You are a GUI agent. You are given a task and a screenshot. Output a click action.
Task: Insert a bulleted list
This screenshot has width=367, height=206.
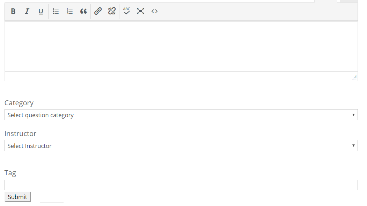pyautogui.click(x=56, y=11)
